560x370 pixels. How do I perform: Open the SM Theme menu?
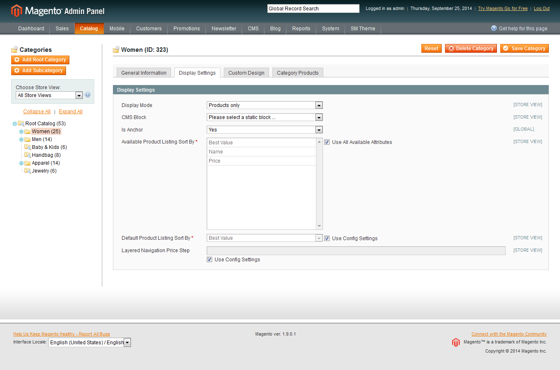(x=363, y=29)
